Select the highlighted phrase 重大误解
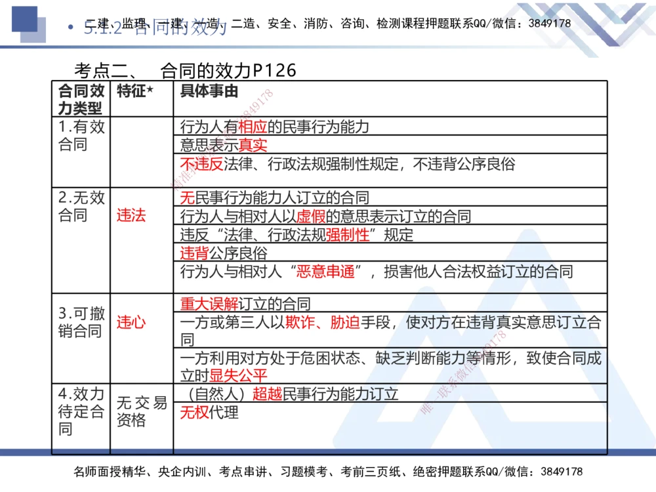 (x=204, y=304)
